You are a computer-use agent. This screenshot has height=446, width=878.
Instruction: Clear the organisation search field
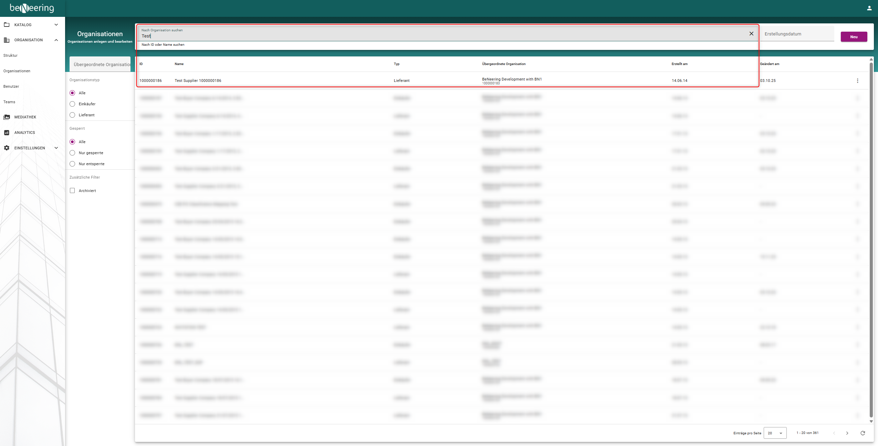coord(751,34)
